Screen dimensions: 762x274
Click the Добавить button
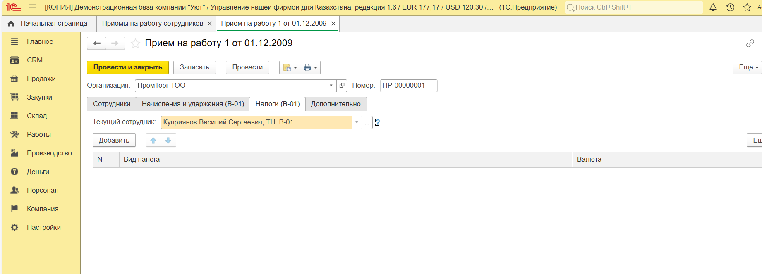(114, 141)
